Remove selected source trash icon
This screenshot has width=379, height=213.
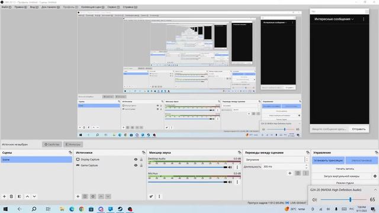click(x=85, y=196)
